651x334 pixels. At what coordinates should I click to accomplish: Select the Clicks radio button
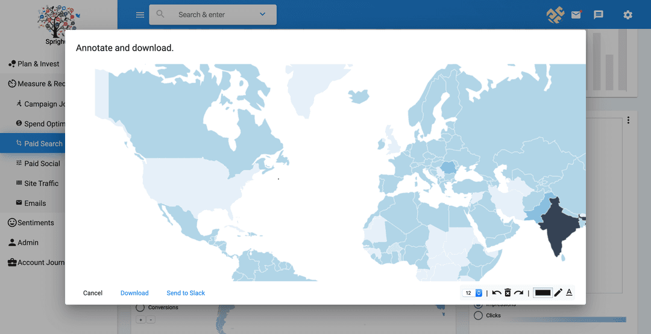(x=478, y=315)
